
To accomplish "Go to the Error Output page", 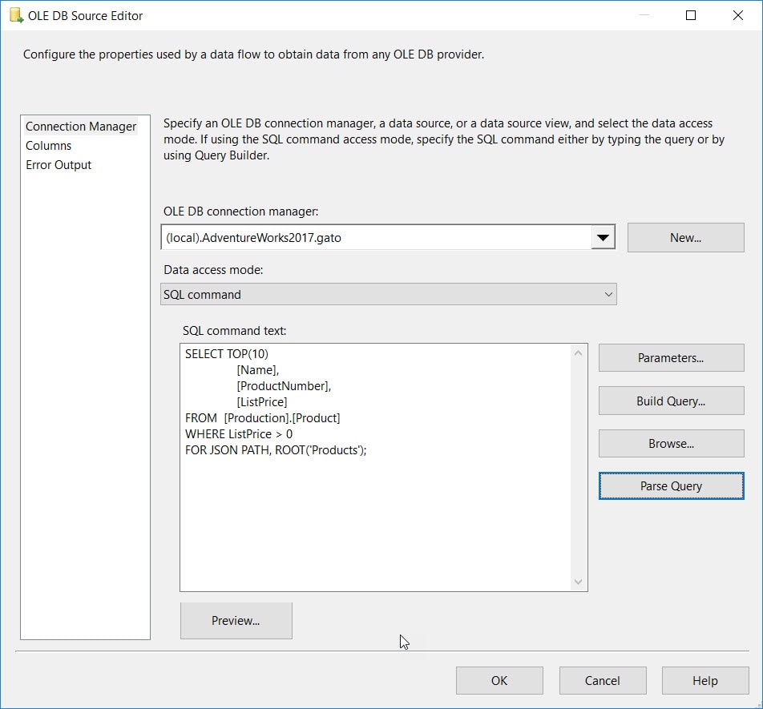I will pos(59,165).
